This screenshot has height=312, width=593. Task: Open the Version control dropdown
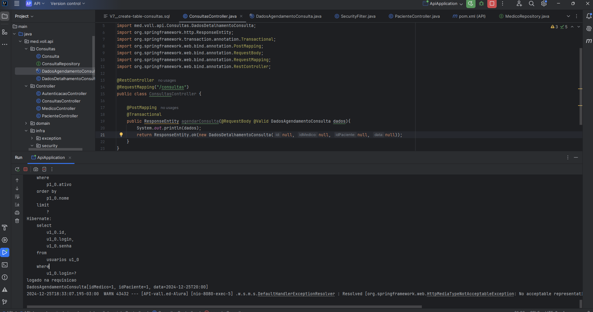click(x=67, y=3)
